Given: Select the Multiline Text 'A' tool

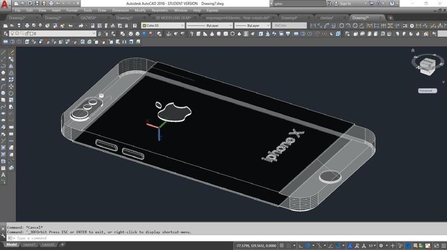Looking at the screenshot, I should [3, 175].
